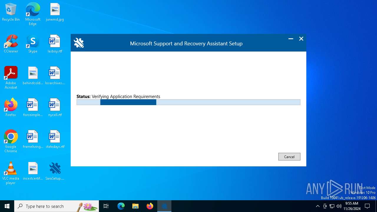377x212 pixels.
Task: Open the Recycle Bin desktop icon
Action: coord(11,12)
